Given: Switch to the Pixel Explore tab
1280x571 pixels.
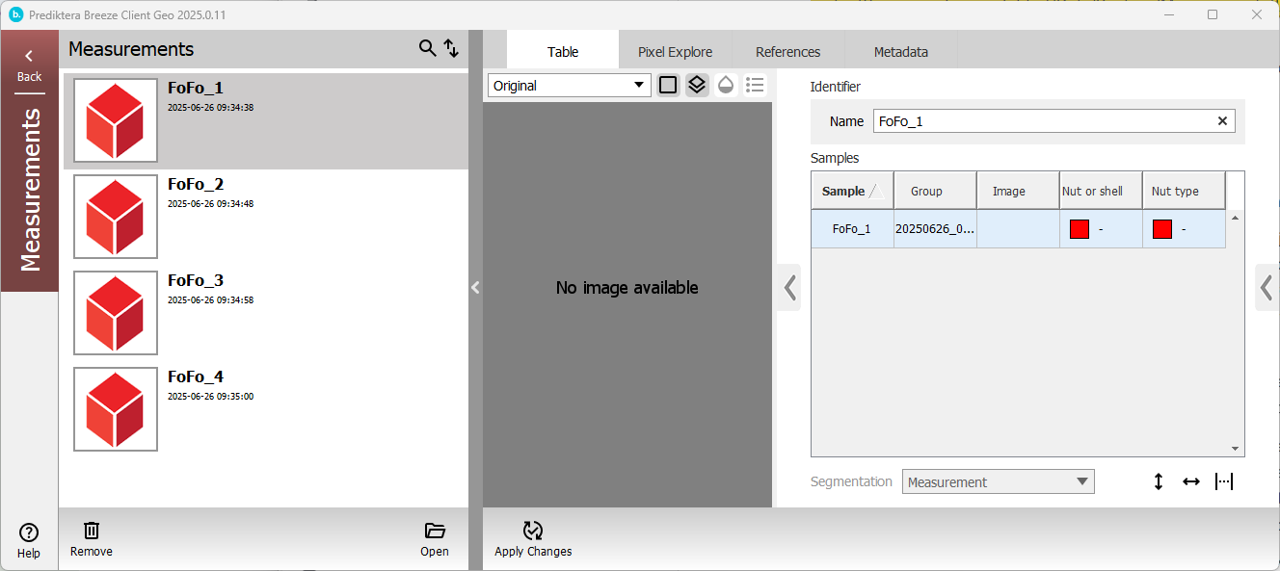Looking at the screenshot, I should pos(675,52).
